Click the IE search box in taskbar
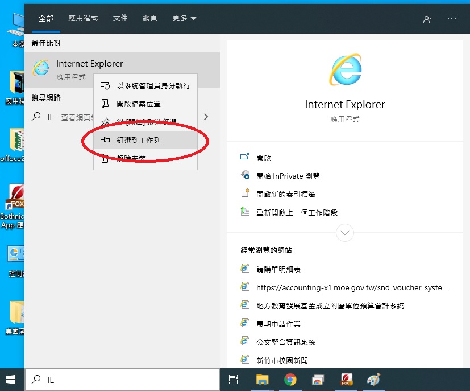The width and height of the screenshot is (470, 391). [x=122, y=380]
